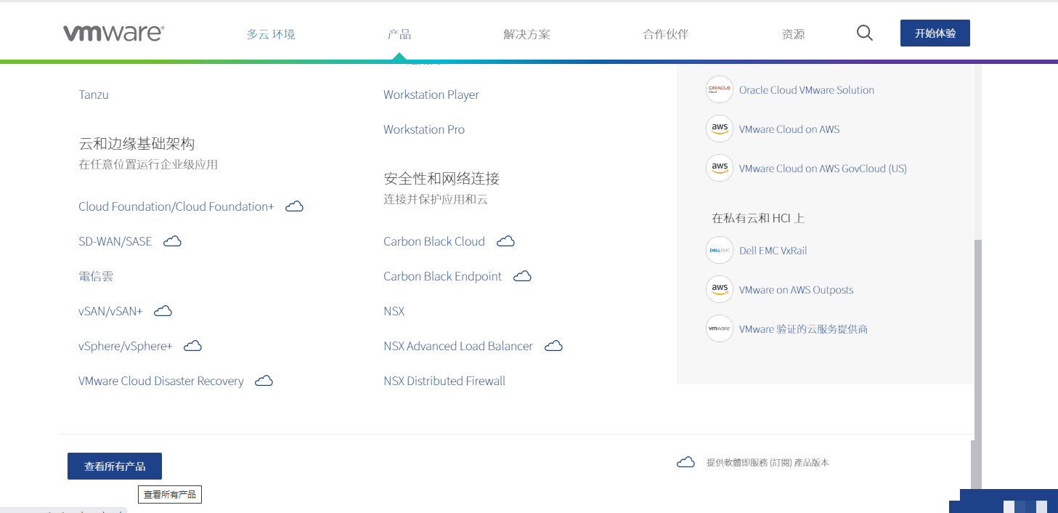This screenshot has height=513, width=1058.
Task: Open the vSphere/vSphere+ link
Action: click(126, 346)
